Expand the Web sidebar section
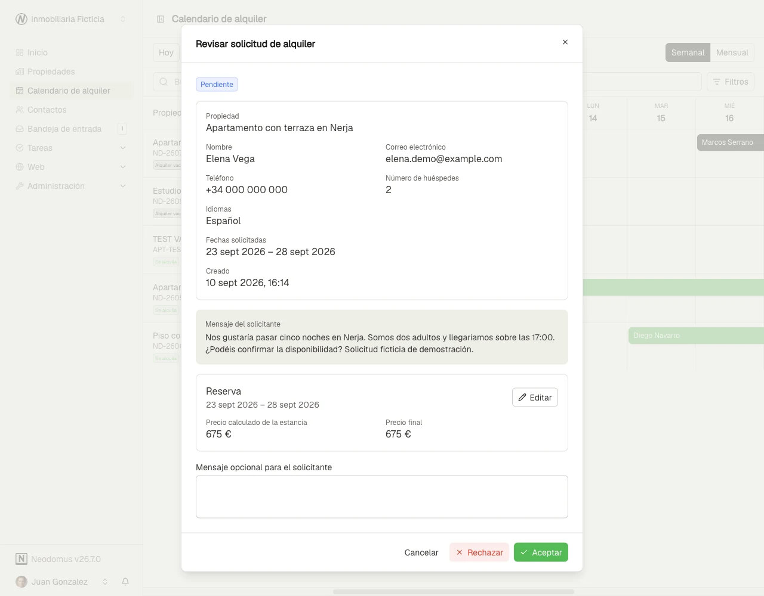 [72, 167]
